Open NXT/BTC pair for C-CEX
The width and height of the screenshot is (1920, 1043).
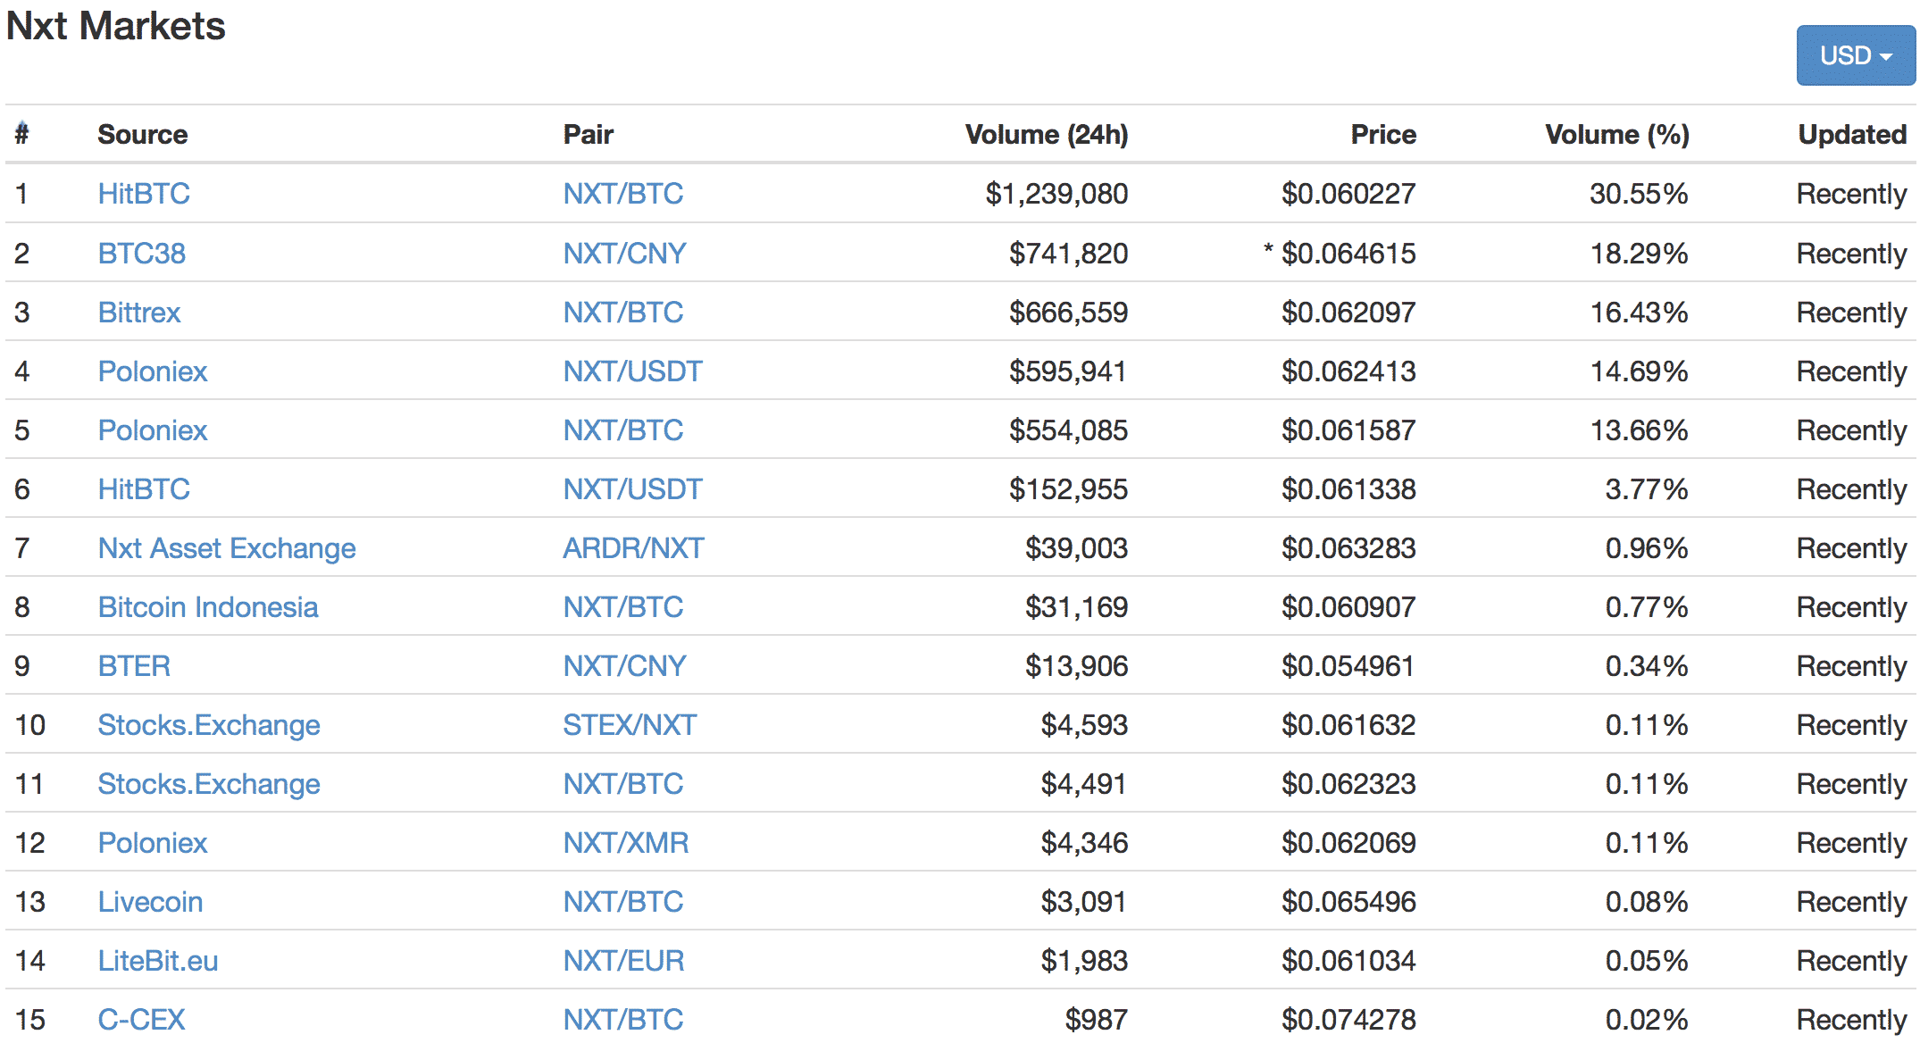coord(623,1020)
